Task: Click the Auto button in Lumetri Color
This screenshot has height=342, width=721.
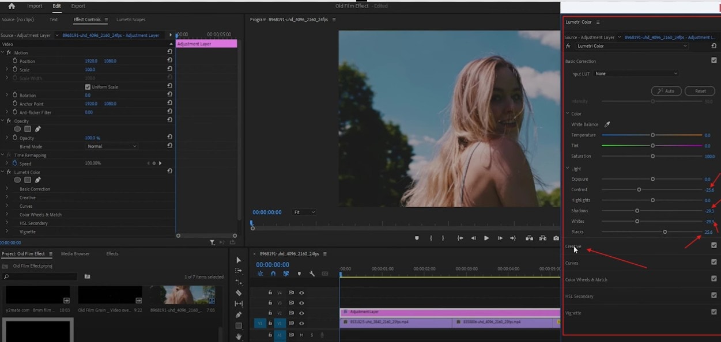Action: pyautogui.click(x=666, y=91)
